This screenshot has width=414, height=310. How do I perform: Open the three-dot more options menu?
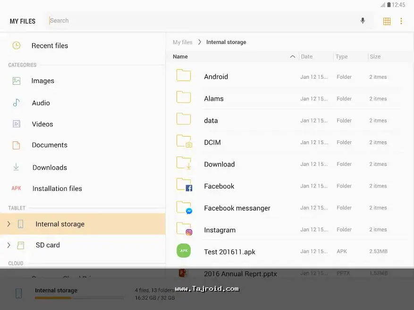click(401, 21)
